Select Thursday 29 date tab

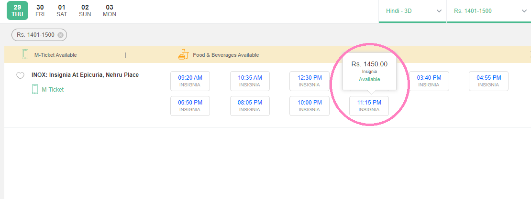point(17,10)
